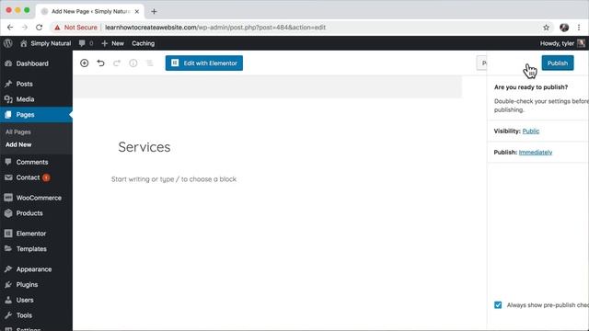Image resolution: width=589 pixels, height=331 pixels.
Task: Select Pages in the sidebar
Action: [x=36, y=114]
